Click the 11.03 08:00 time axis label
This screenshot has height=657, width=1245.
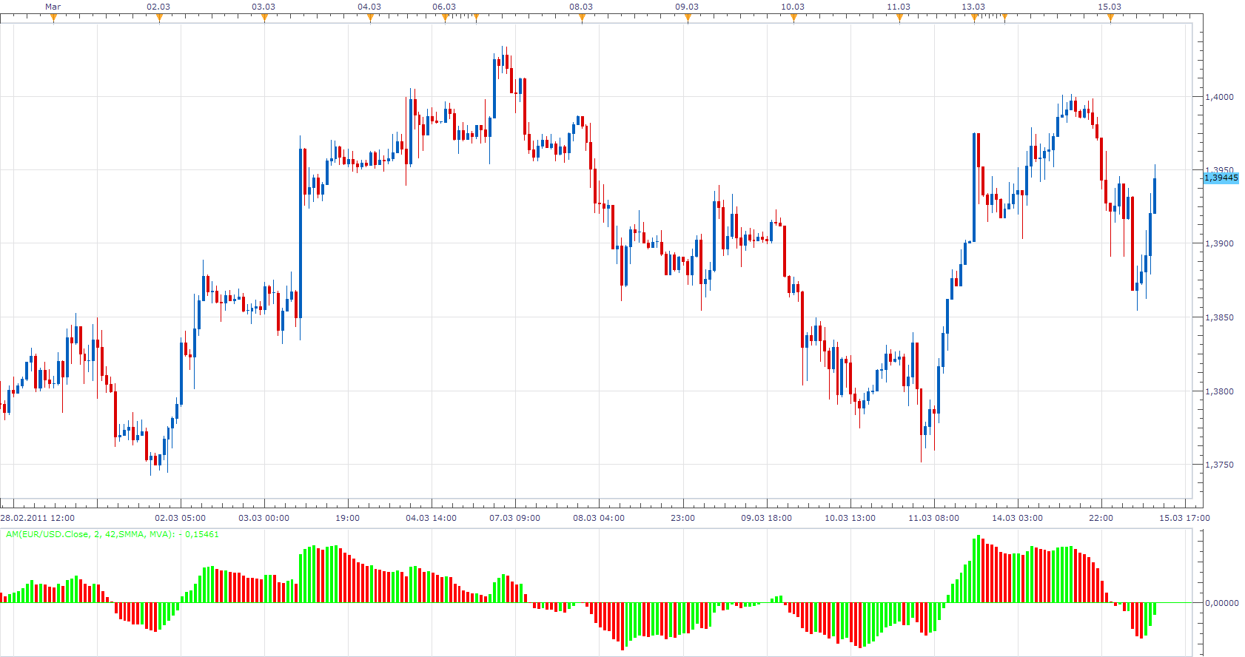click(x=934, y=518)
